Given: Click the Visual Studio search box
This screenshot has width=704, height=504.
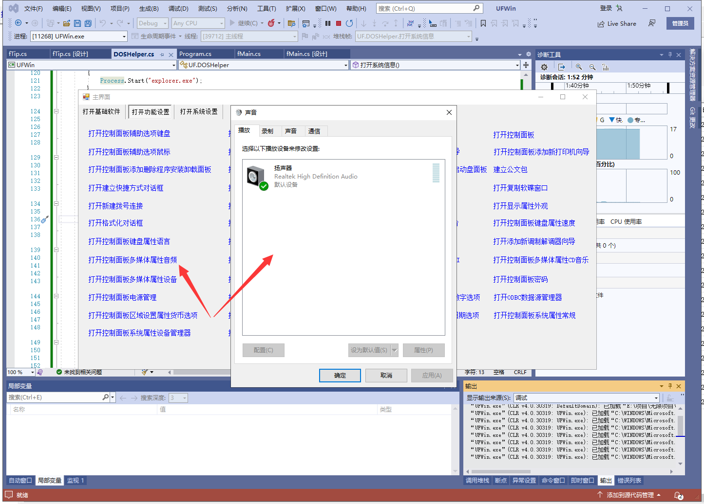Looking at the screenshot, I should 429,9.
